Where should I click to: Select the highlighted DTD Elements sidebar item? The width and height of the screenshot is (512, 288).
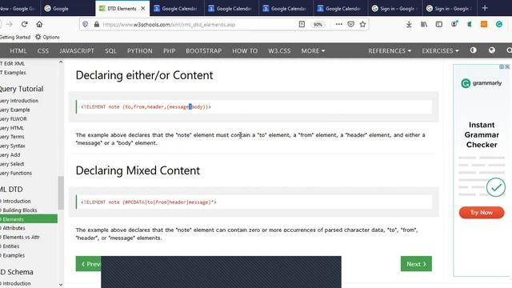[x=29, y=219]
